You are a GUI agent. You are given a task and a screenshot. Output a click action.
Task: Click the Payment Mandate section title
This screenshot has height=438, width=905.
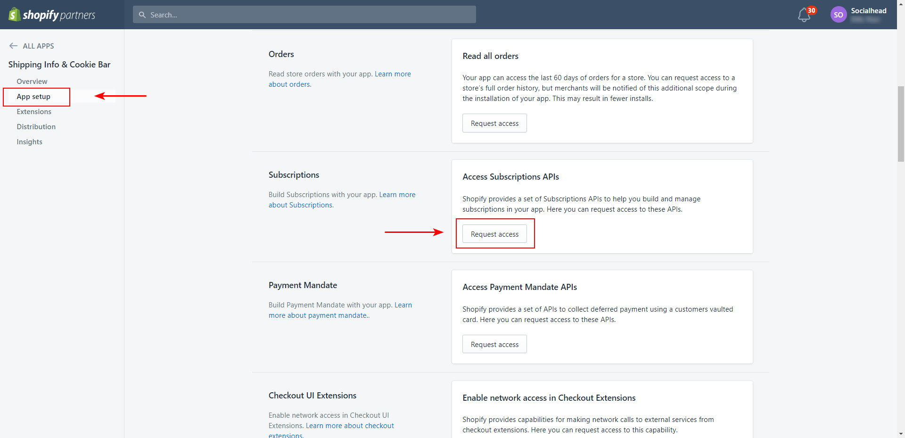[303, 285]
